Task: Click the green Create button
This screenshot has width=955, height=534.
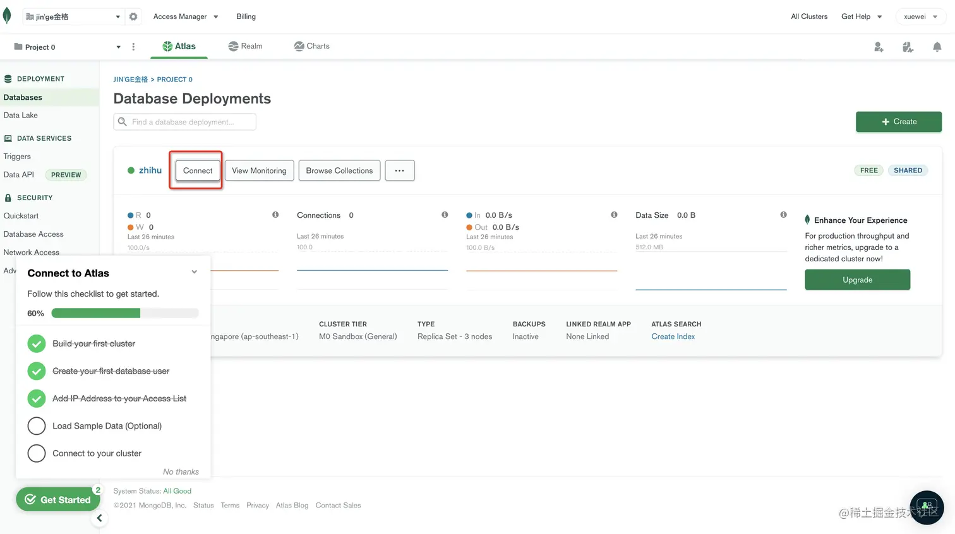Action: click(x=899, y=122)
